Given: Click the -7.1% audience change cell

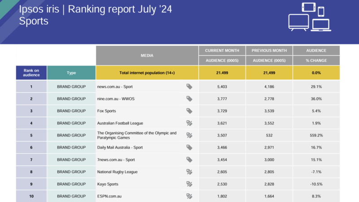Looking at the screenshot, I should point(316,172).
